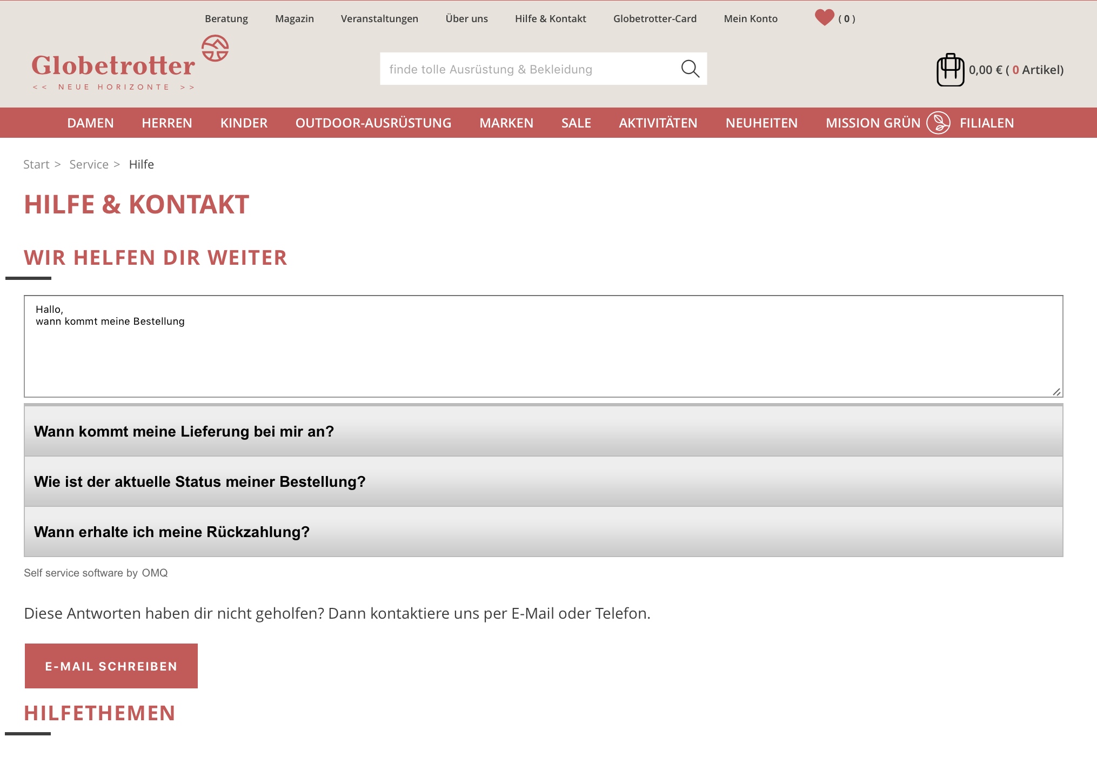Click the Hilfe breadcrumb

coord(142,164)
